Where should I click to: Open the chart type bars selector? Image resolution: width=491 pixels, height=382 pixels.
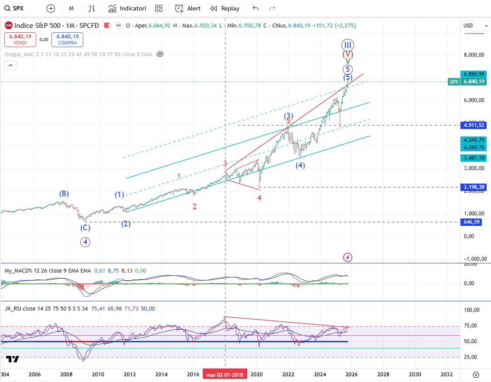click(92, 8)
